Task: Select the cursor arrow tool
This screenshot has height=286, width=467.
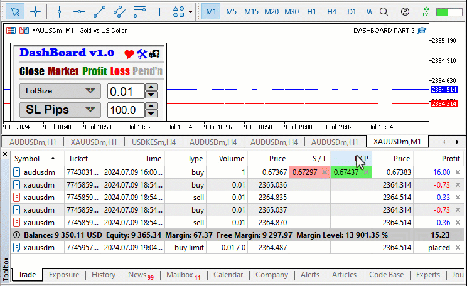Action: [15, 12]
